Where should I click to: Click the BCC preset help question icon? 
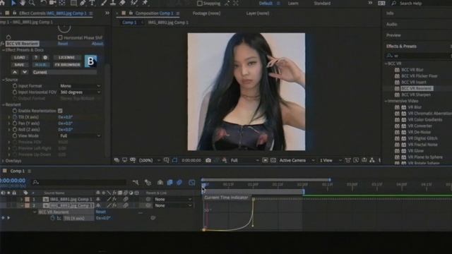36,58
